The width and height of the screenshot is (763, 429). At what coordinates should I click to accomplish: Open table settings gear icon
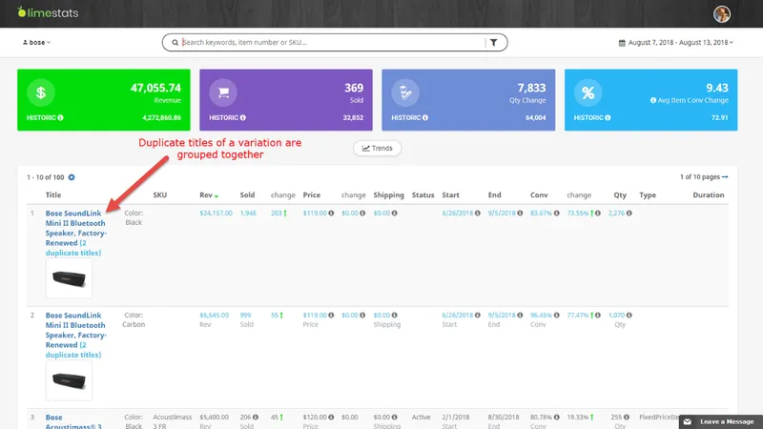pyautogui.click(x=72, y=177)
